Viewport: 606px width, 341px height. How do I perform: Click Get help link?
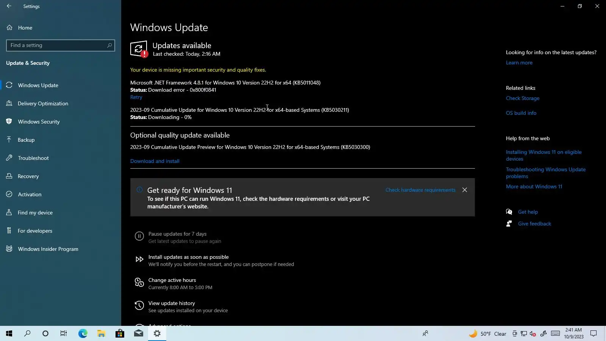528,212
